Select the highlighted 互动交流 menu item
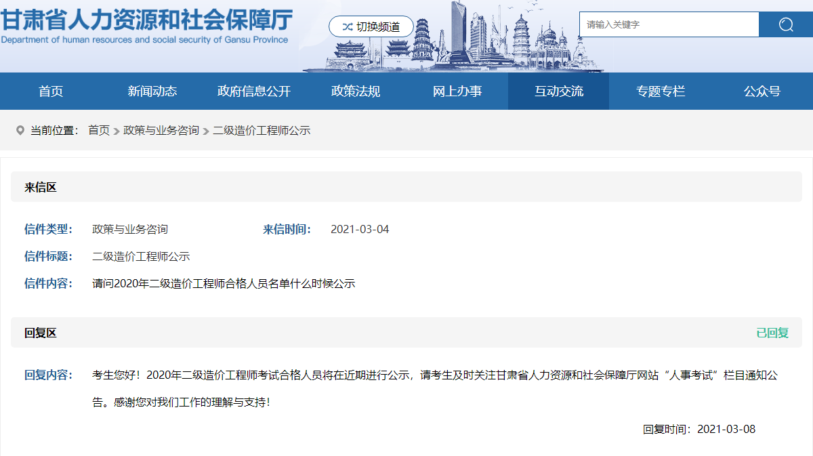This screenshot has width=813, height=456. click(x=559, y=91)
